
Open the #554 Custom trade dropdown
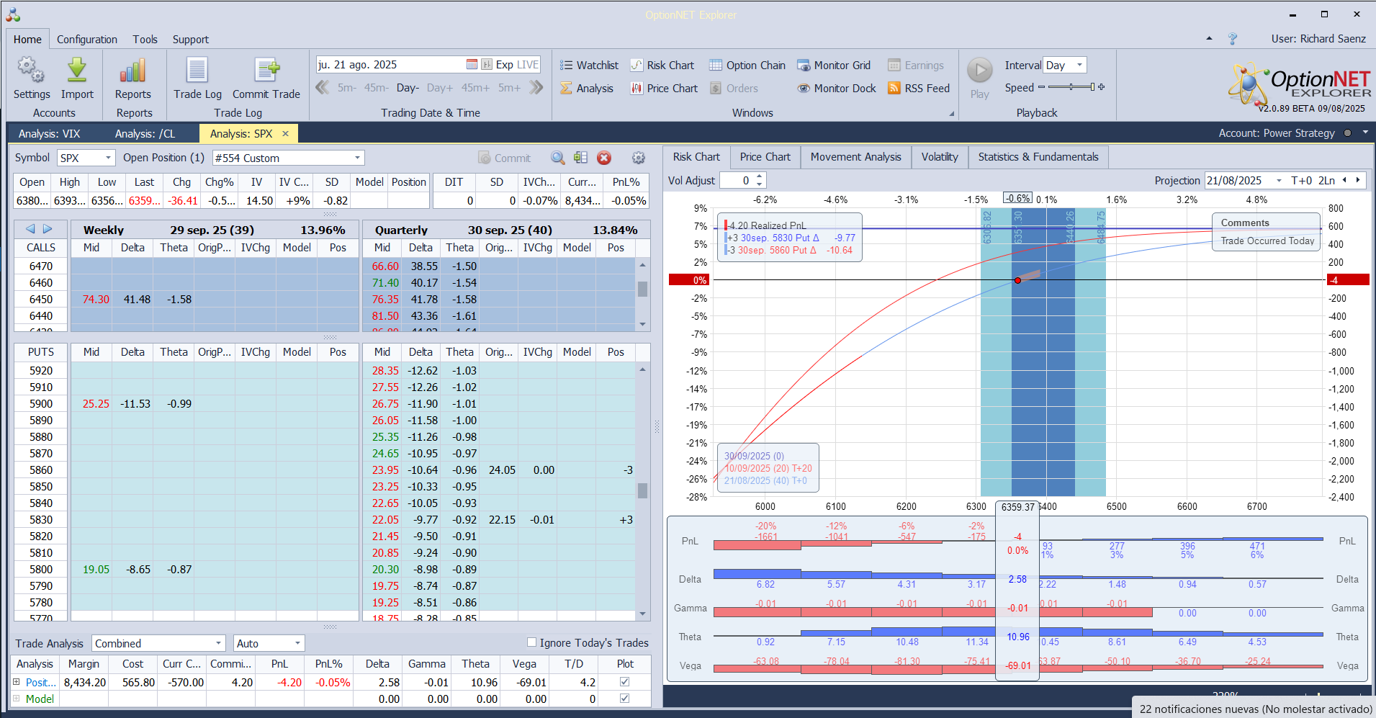357,158
